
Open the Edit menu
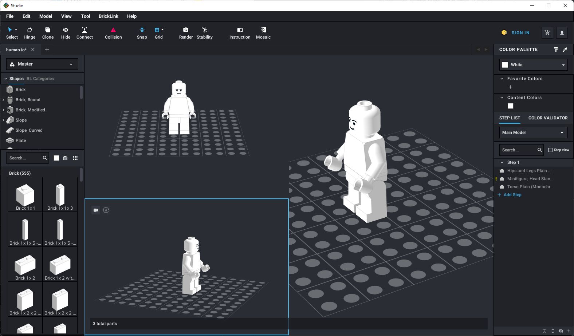click(27, 16)
